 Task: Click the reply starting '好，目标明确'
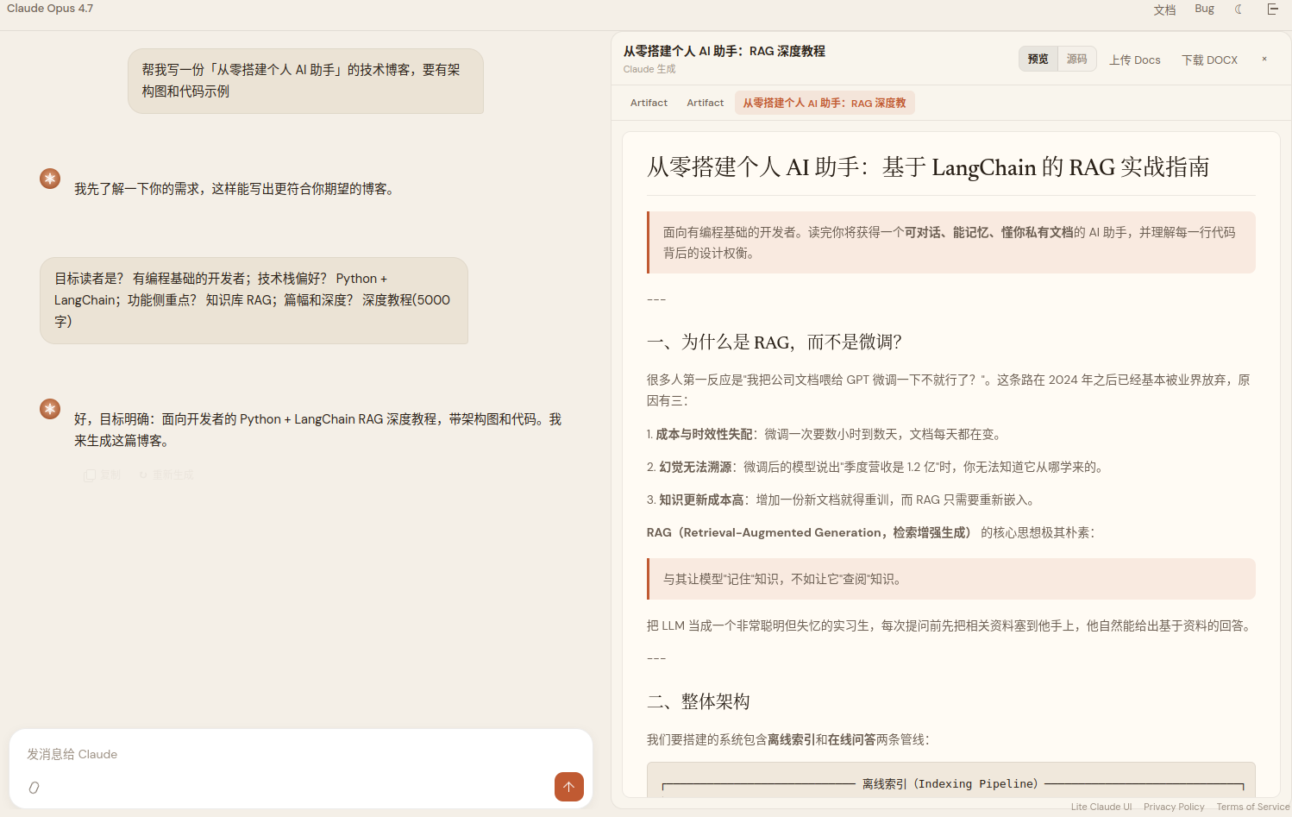click(318, 430)
